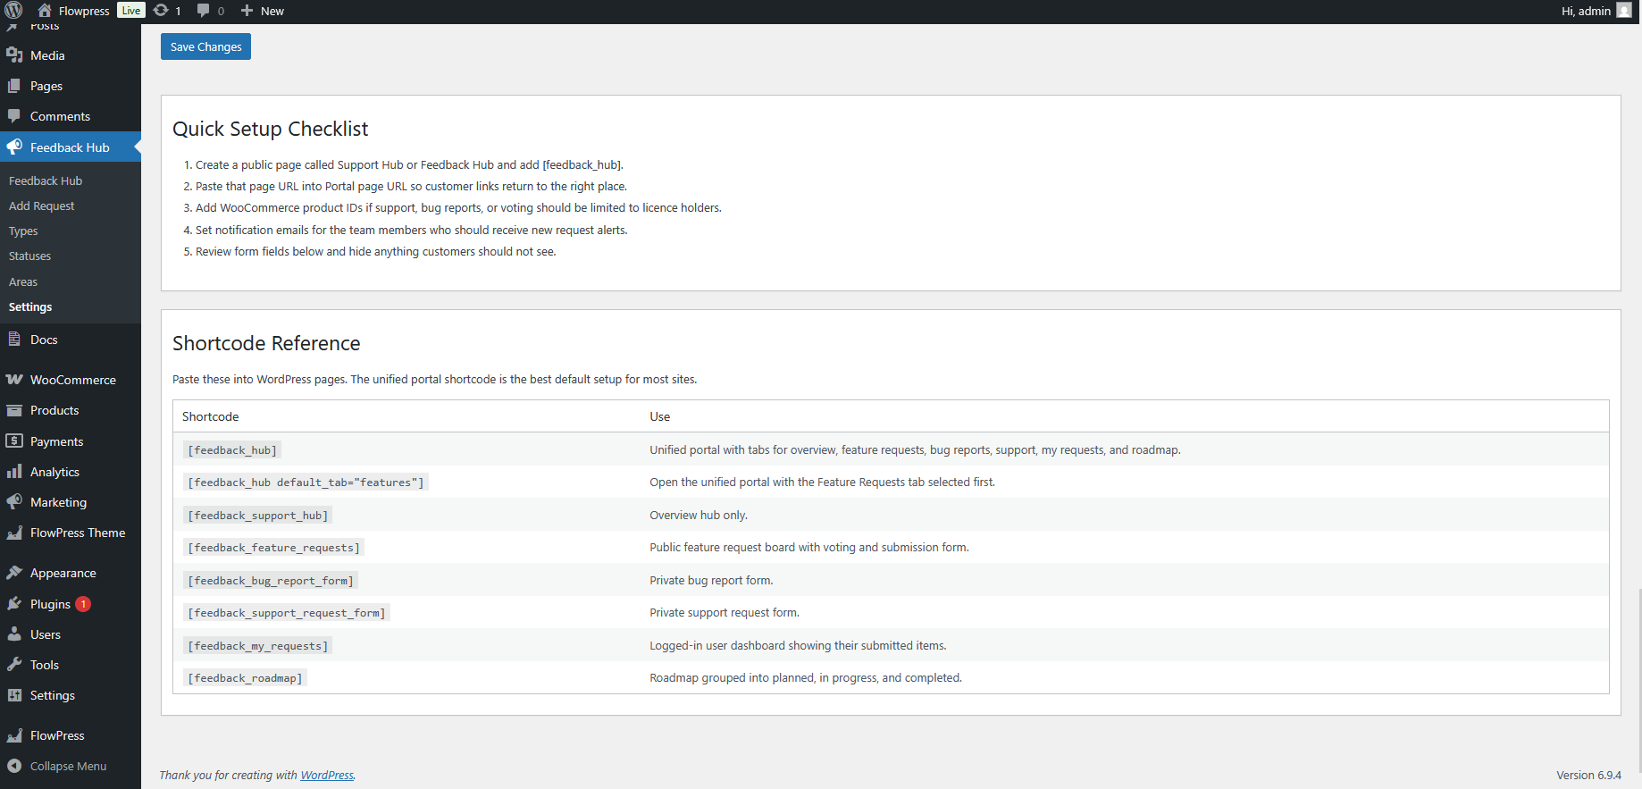Image resolution: width=1642 pixels, height=789 pixels.
Task: Click the plugins update count badge
Action: [83, 604]
